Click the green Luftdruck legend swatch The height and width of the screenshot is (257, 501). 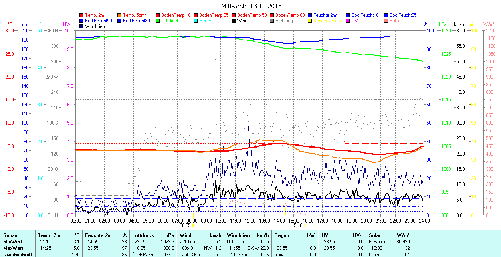158,21
